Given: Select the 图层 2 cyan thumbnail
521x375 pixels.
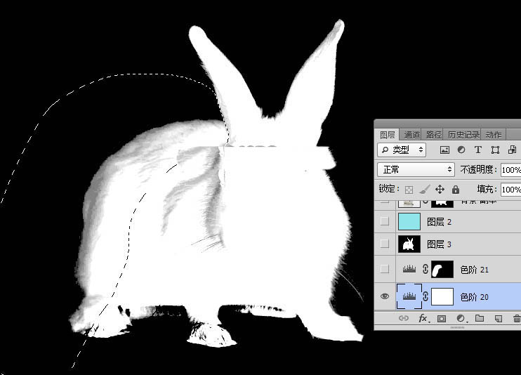Looking at the screenshot, I should (x=409, y=222).
